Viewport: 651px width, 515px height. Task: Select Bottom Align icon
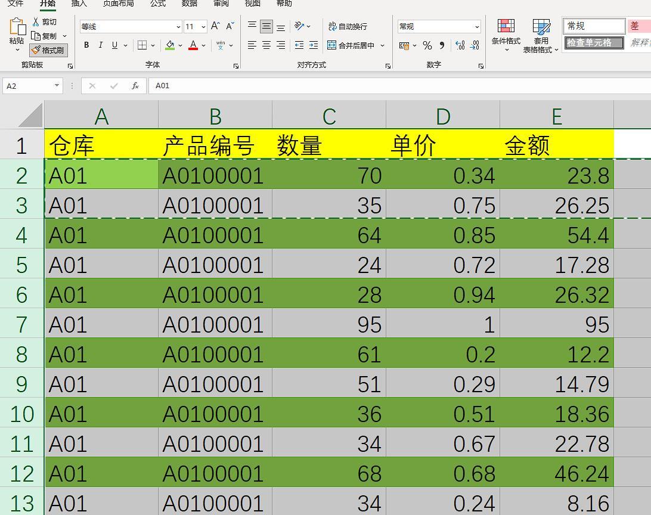click(x=281, y=27)
